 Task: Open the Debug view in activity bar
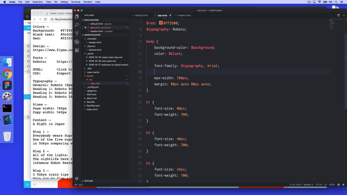77,42
